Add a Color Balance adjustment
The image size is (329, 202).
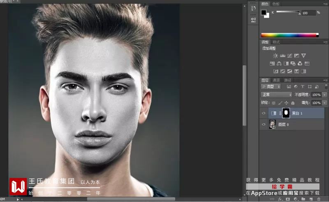click(x=279, y=63)
